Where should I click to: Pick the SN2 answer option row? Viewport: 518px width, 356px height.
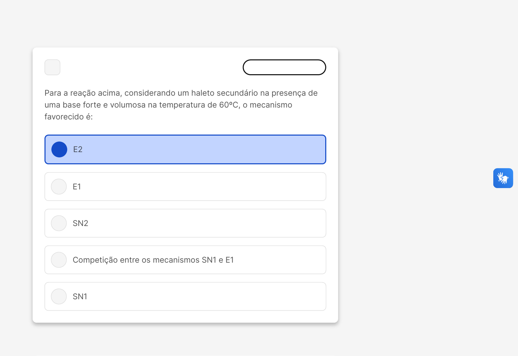(198, 223)
